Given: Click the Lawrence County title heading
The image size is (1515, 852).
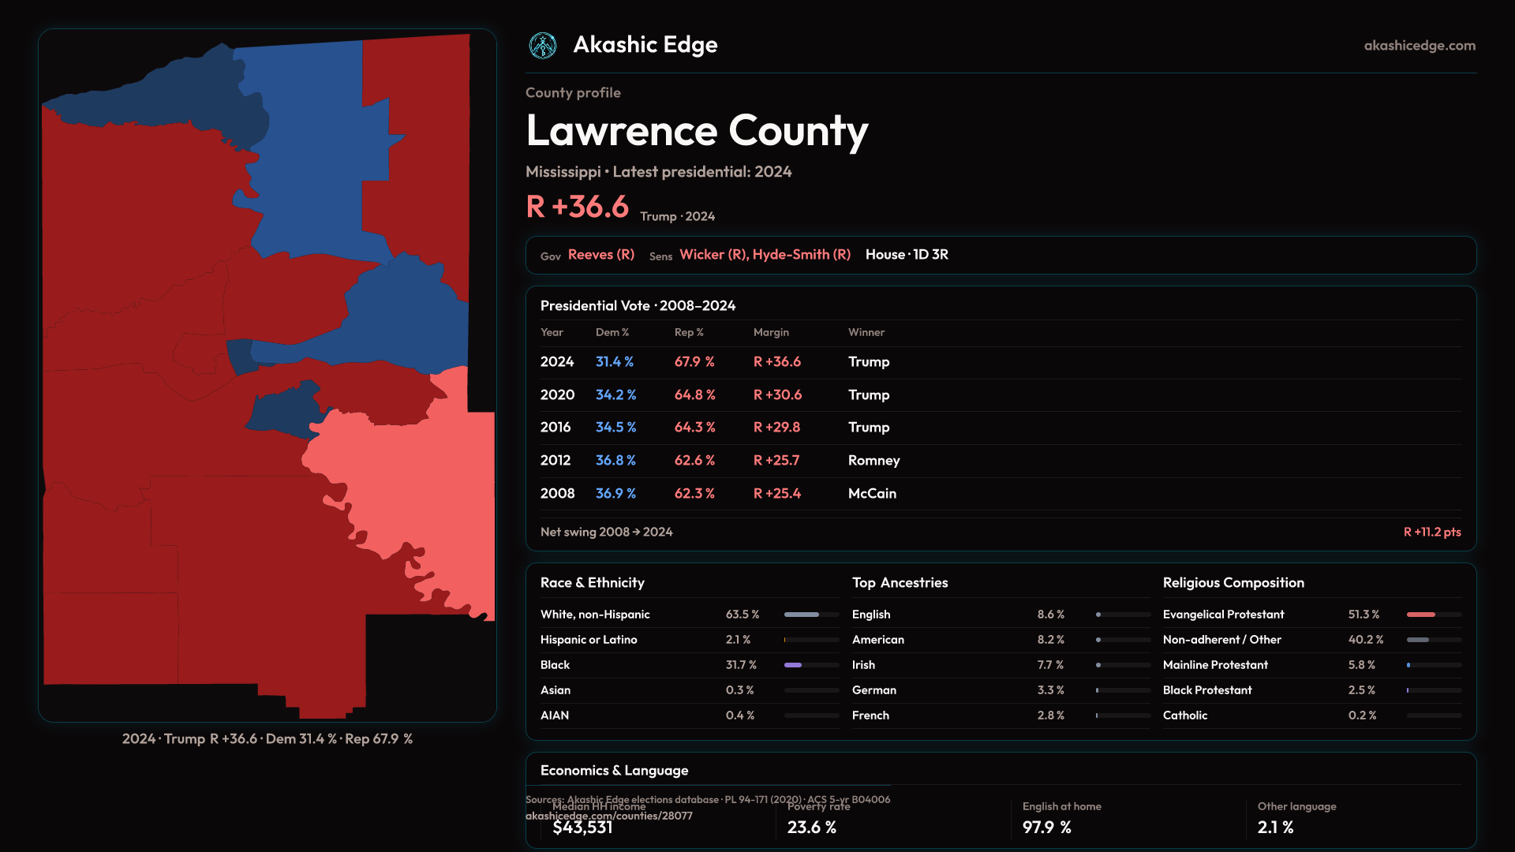Looking at the screenshot, I should 696,131.
